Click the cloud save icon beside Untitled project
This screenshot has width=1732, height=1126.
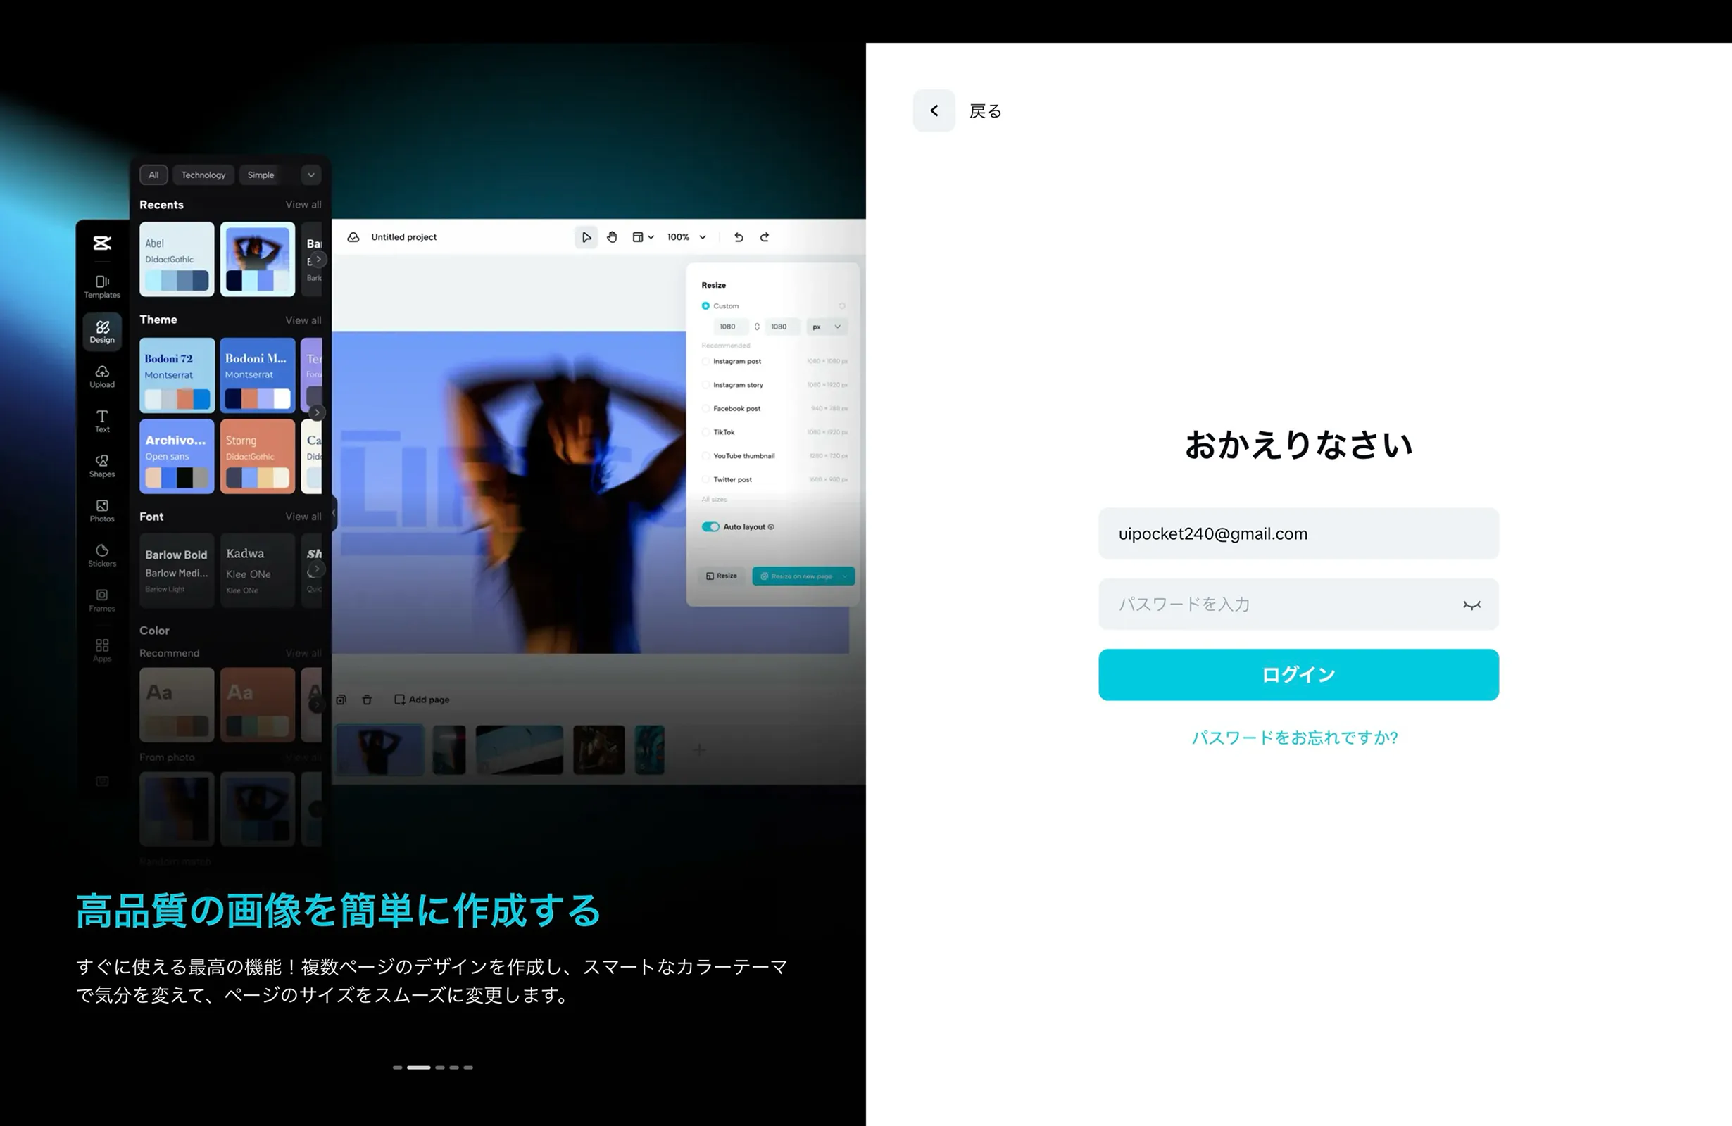tap(353, 237)
